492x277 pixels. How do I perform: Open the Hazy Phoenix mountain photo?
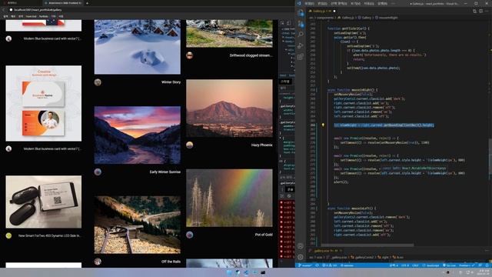[229, 108]
